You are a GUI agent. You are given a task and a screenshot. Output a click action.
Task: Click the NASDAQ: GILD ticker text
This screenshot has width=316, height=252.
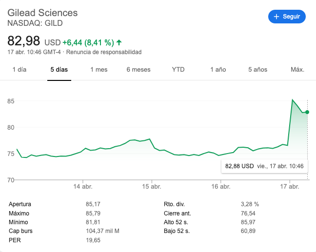[35, 23]
